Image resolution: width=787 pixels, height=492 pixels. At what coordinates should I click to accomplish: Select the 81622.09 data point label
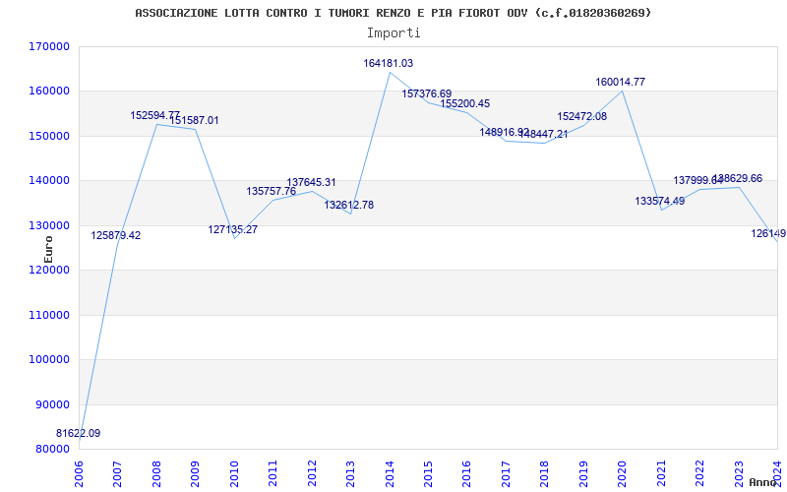pyautogui.click(x=79, y=433)
